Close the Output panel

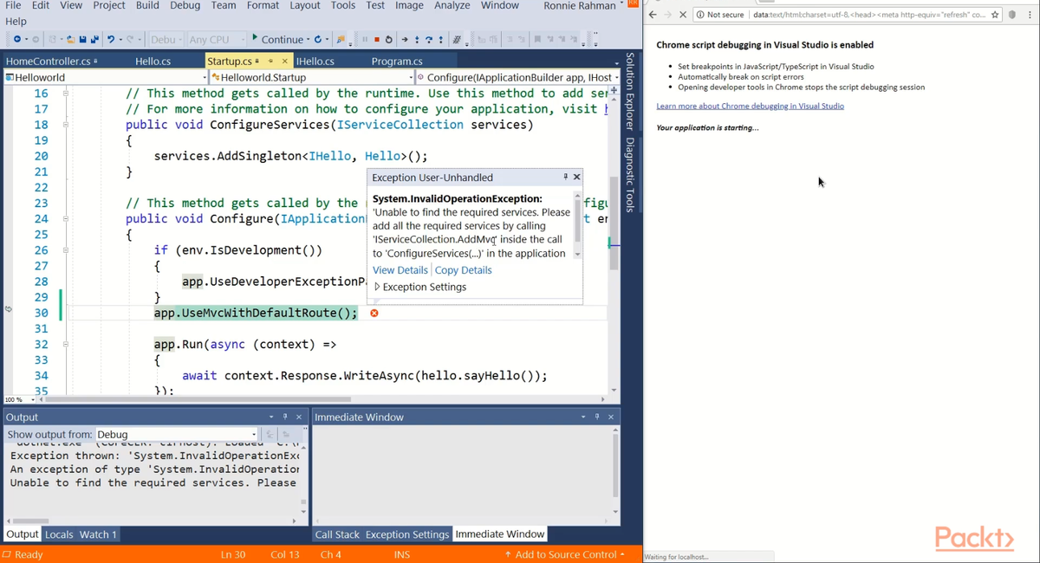(x=299, y=417)
